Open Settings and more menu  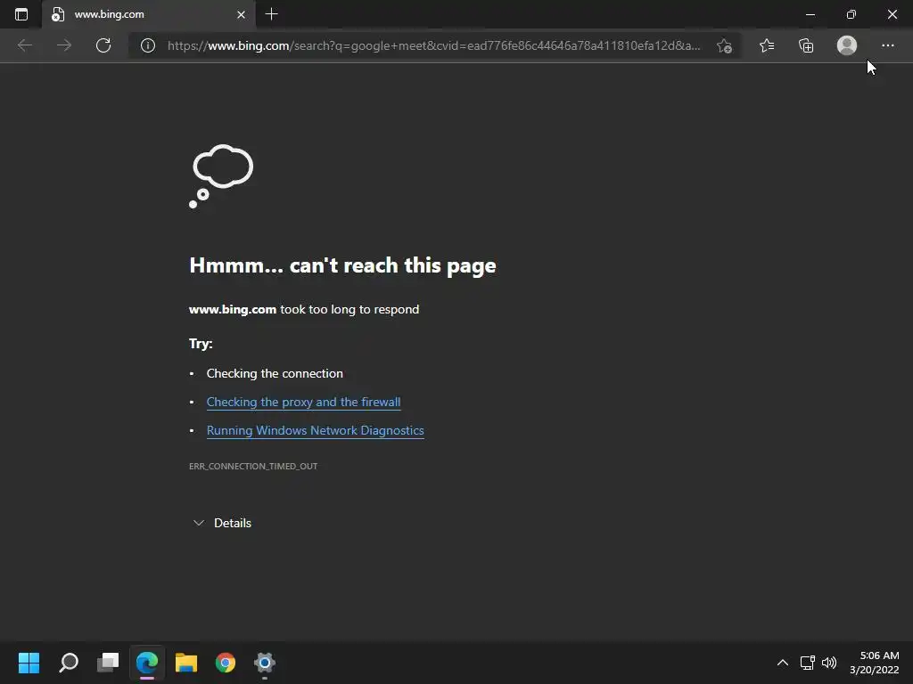pyautogui.click(x=887, y=45)
